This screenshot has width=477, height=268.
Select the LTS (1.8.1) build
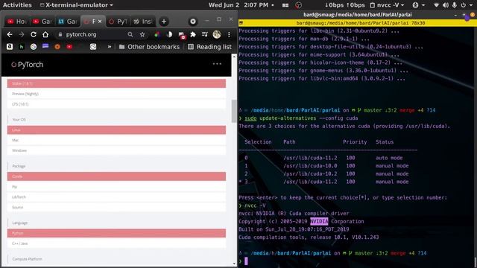pyautogui.click(x=116, y=104)
